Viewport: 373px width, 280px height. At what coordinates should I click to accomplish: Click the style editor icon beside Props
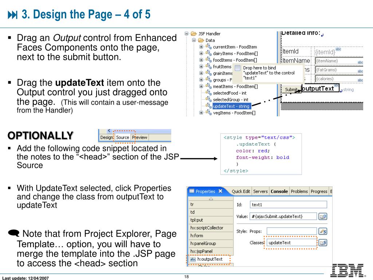pos(323,231)
